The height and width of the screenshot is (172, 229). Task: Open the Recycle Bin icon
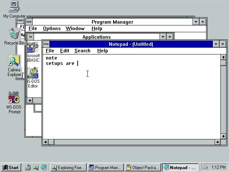pos(14,36)
